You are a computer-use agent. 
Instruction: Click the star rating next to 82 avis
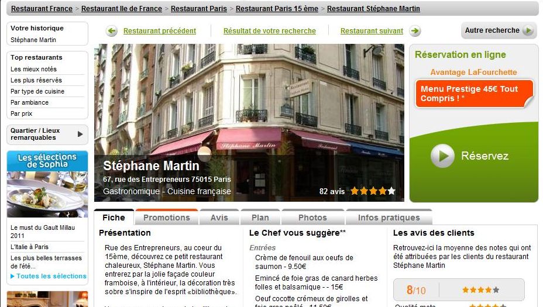(x=373, y=191)
